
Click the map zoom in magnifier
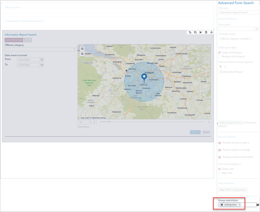click(82, 49)
